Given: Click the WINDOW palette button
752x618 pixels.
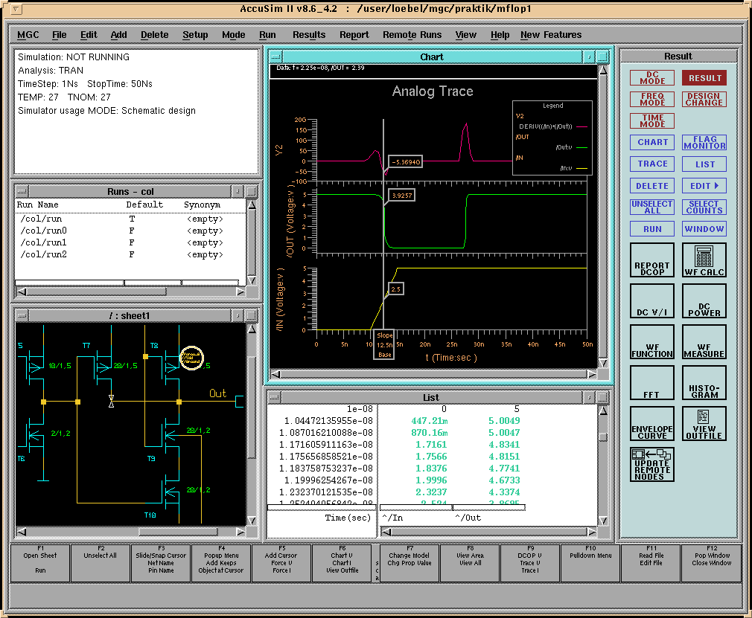Looking at the screenshot, I should [704, 228].
